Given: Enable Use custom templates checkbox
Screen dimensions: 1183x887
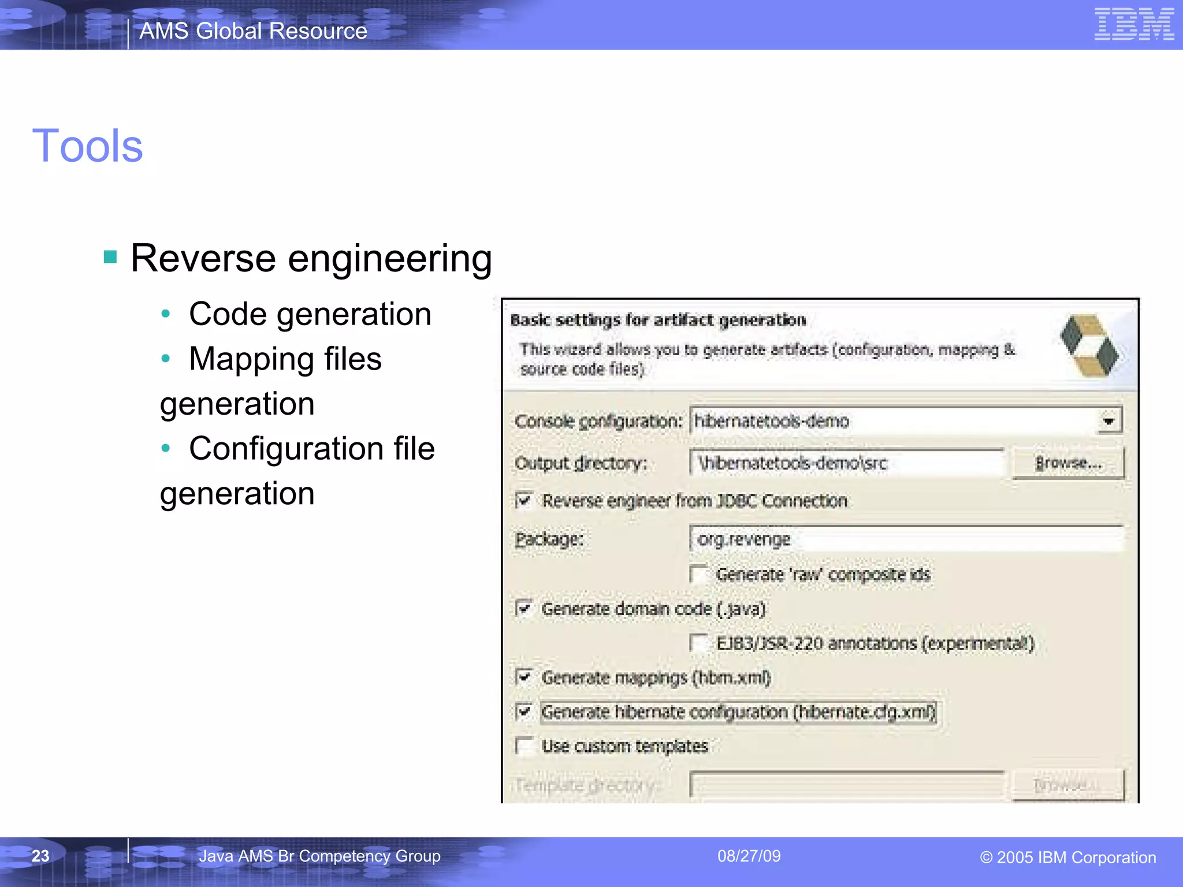Looking at the screenshot, I should tap(524, 746).
